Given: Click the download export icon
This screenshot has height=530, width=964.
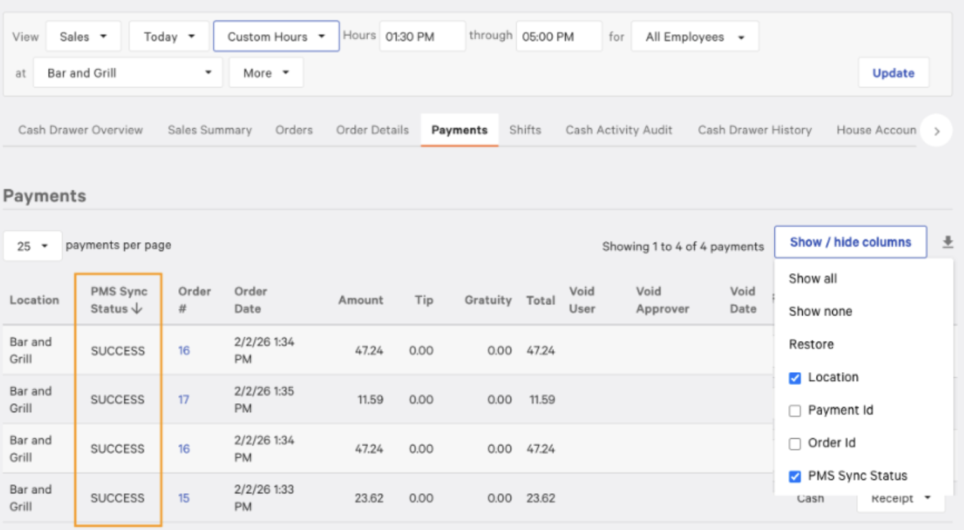Looking at the screenshot, I should pyautogui.click(x=947, y=242).
